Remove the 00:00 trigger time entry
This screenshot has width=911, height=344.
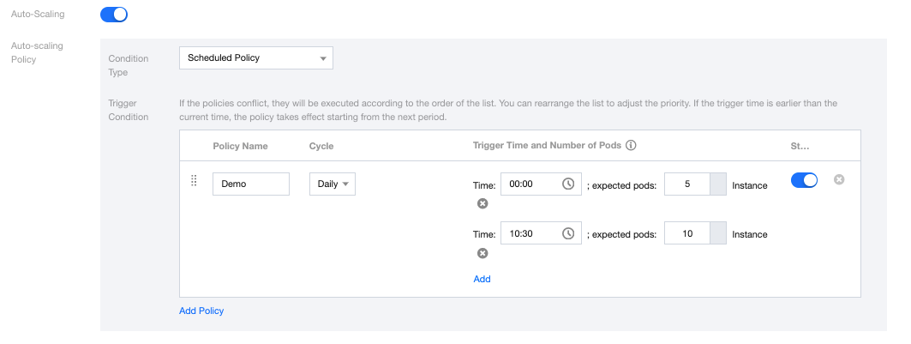[482, 204]
